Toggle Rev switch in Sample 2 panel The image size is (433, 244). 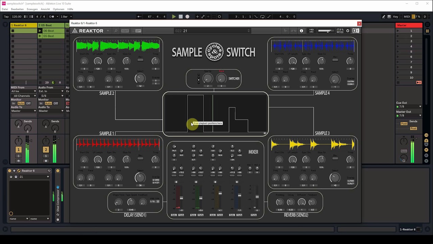(x=140, y=60)
